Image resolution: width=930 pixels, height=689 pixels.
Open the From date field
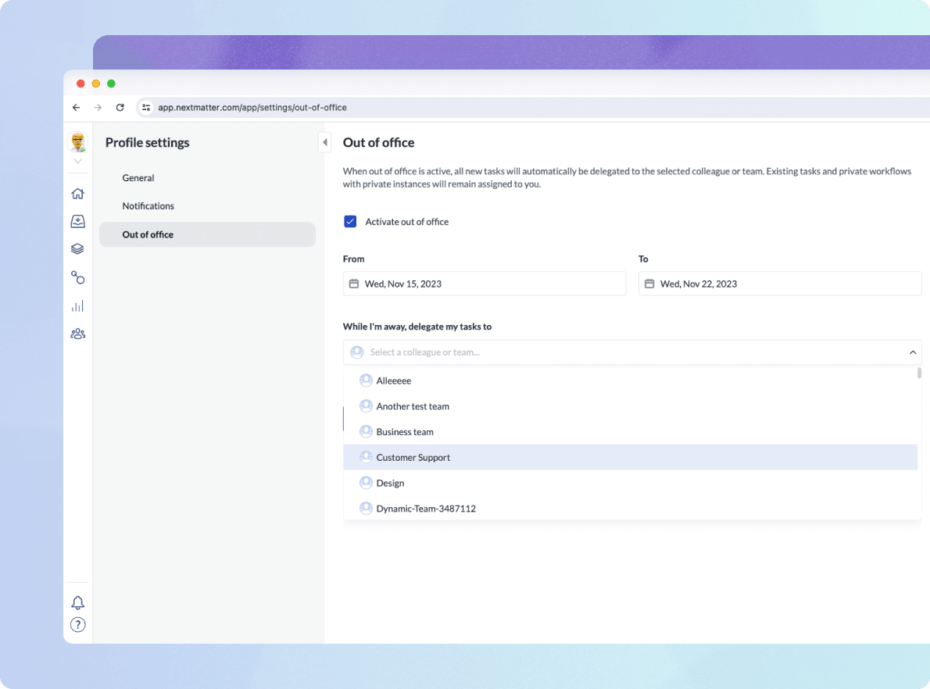pyautogui.click(x=484, y=284)
